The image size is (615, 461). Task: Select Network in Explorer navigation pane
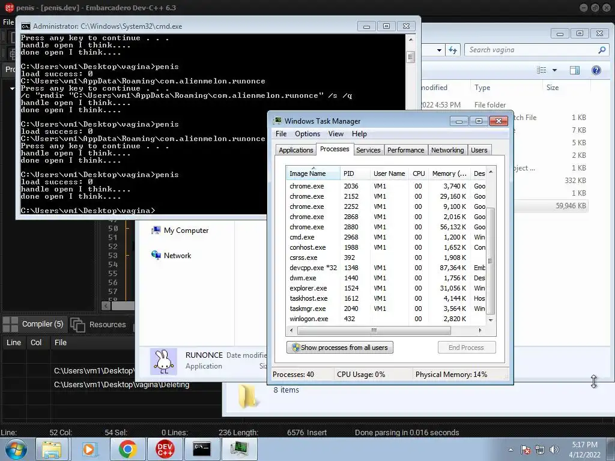pos(171,255)
